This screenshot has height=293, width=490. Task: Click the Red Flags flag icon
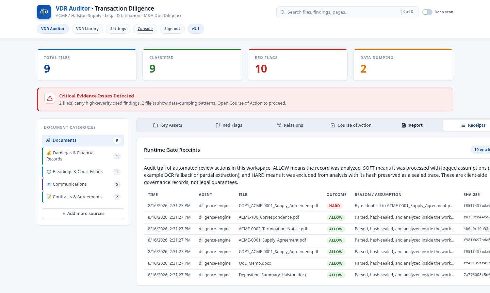click(x=218, y=125)
